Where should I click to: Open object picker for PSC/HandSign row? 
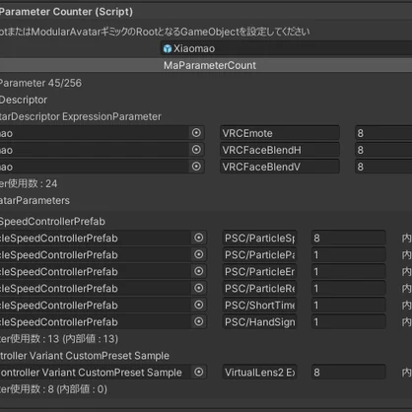[198, 321]
